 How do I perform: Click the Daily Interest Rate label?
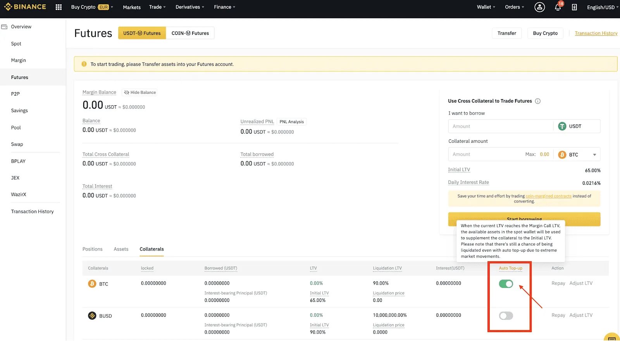click(x=468, y=182)
